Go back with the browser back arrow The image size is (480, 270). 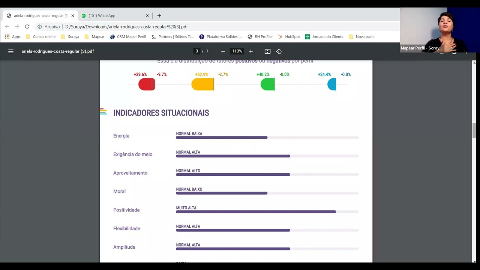(x=7, y=27)
